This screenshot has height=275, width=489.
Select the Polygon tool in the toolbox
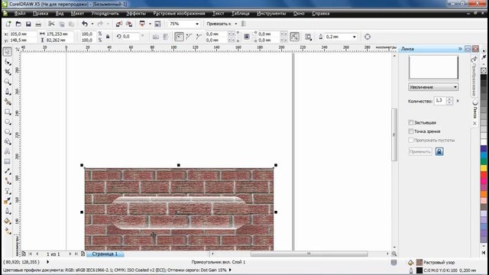[8, 131]
